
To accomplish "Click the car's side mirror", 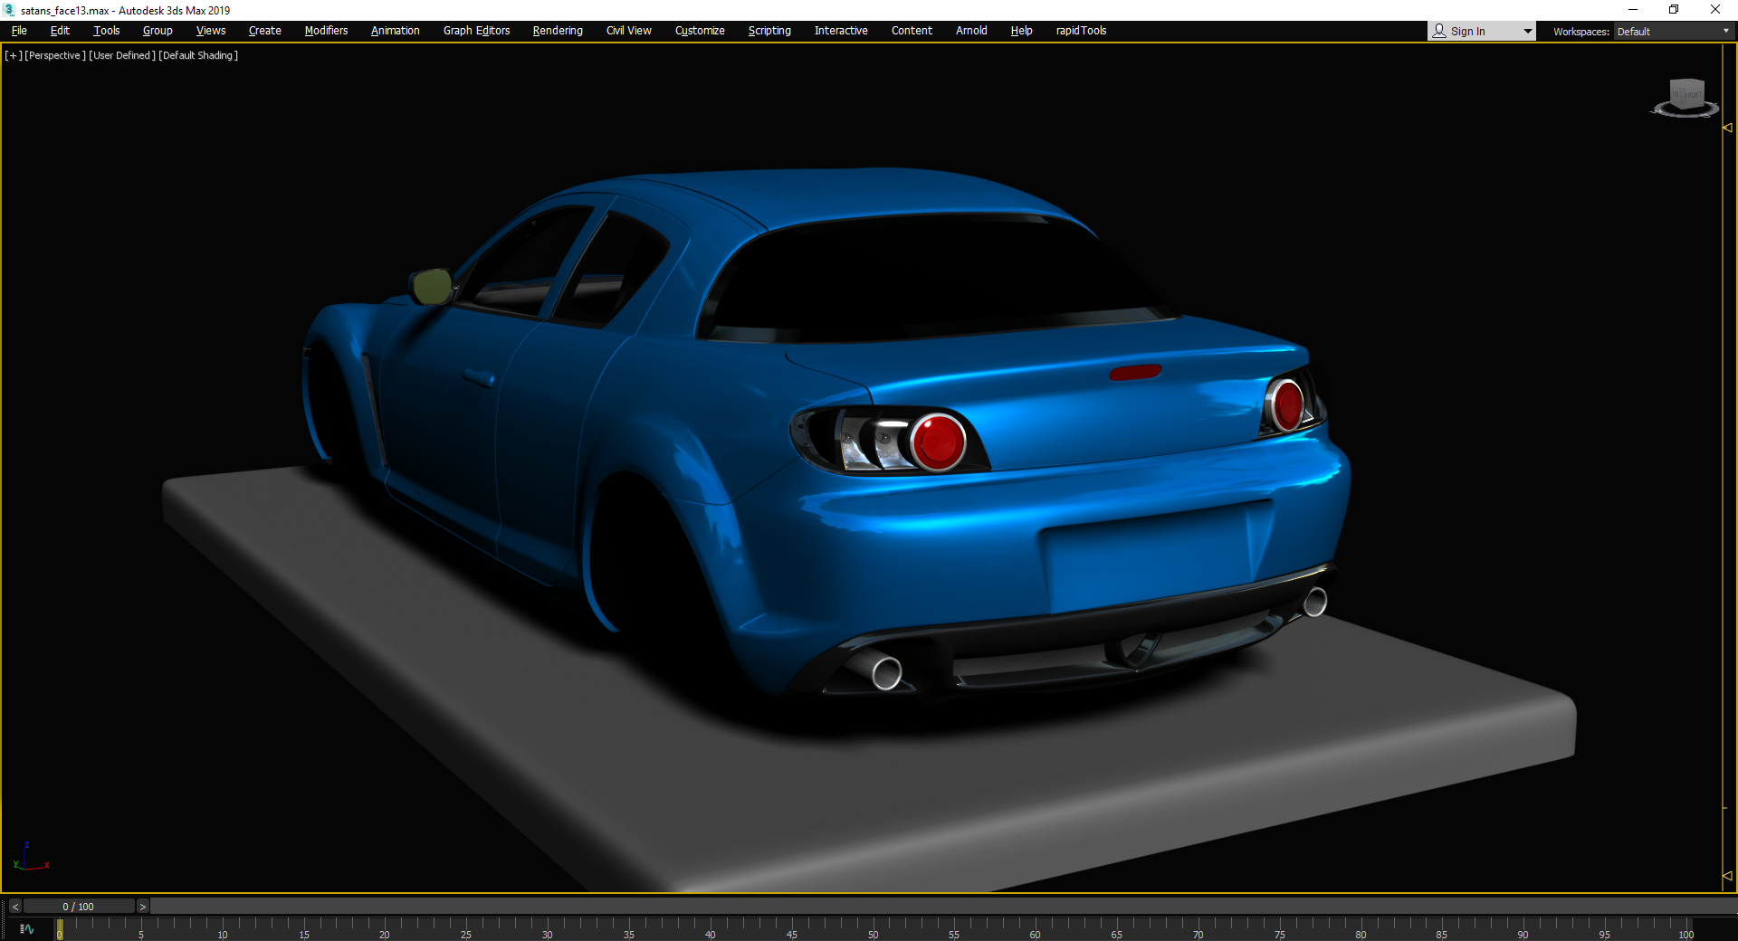I will point(432,286).
